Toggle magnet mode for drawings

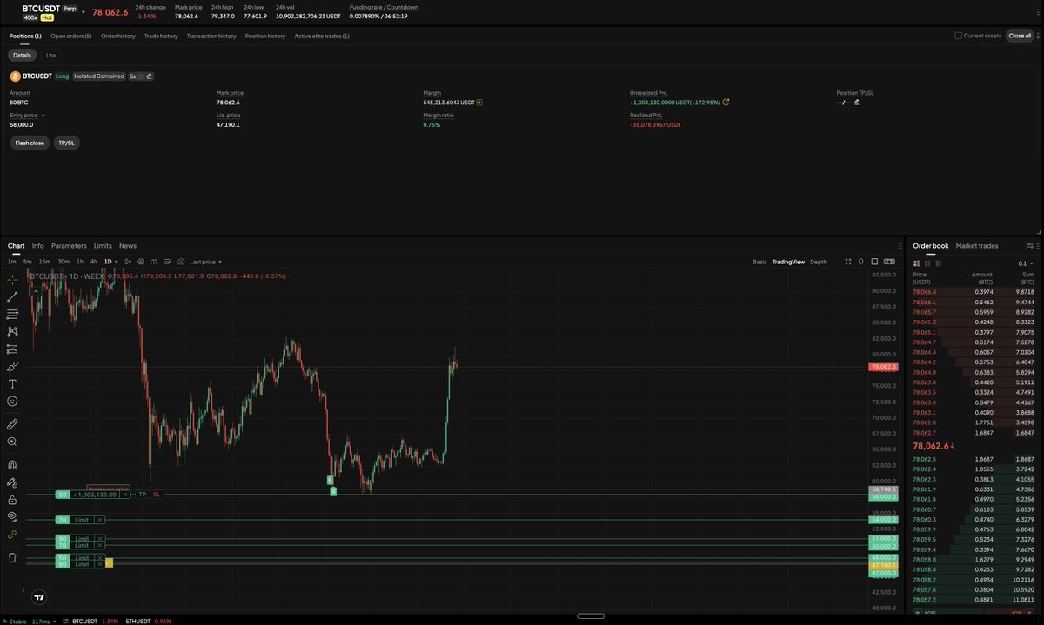(x=12, y=465)
